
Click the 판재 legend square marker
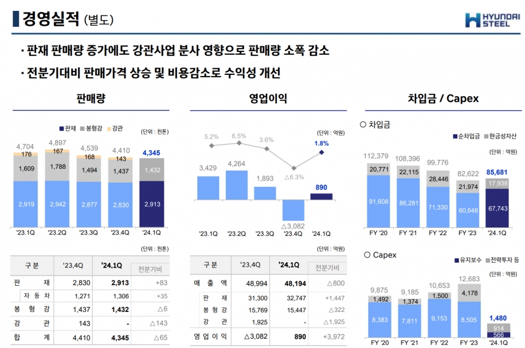62,129
